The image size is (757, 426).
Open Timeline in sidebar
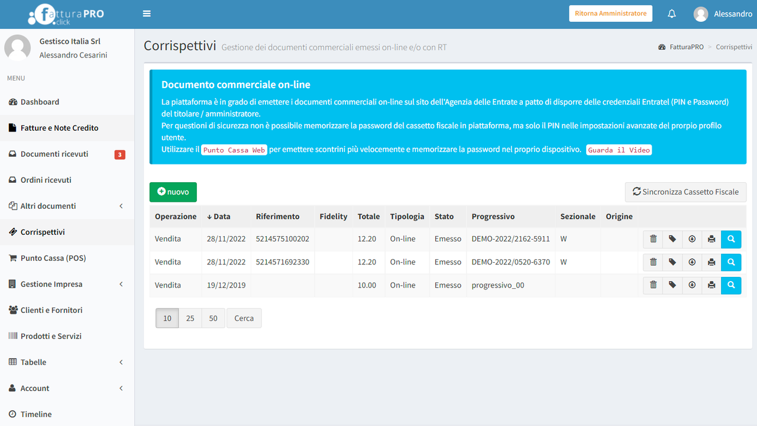(67, 414)
